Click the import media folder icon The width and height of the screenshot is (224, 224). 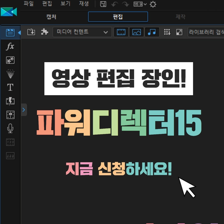coord(31,32)
